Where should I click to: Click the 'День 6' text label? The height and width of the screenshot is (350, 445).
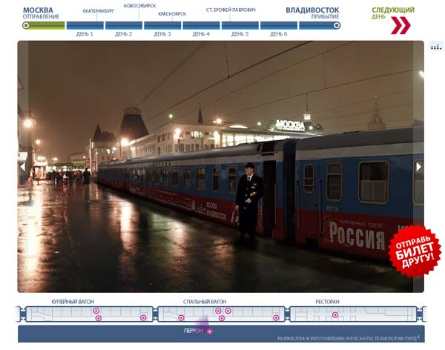pyautogui.click(x=279, y=34)
